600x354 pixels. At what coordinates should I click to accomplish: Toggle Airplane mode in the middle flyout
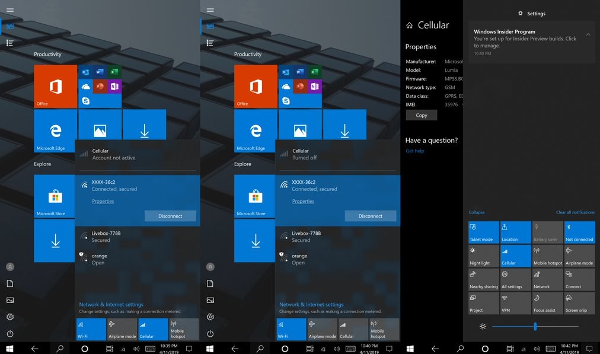(322, 329)
